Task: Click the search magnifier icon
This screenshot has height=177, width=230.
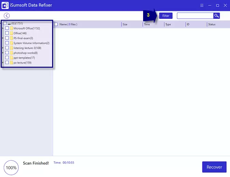Action: click(x=216, y=16)
